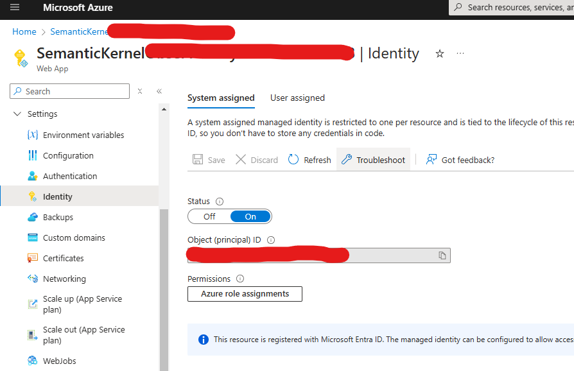Open Scale out (App Service plan)
This screenshot has width=574, height=371.
click(84, 335)
